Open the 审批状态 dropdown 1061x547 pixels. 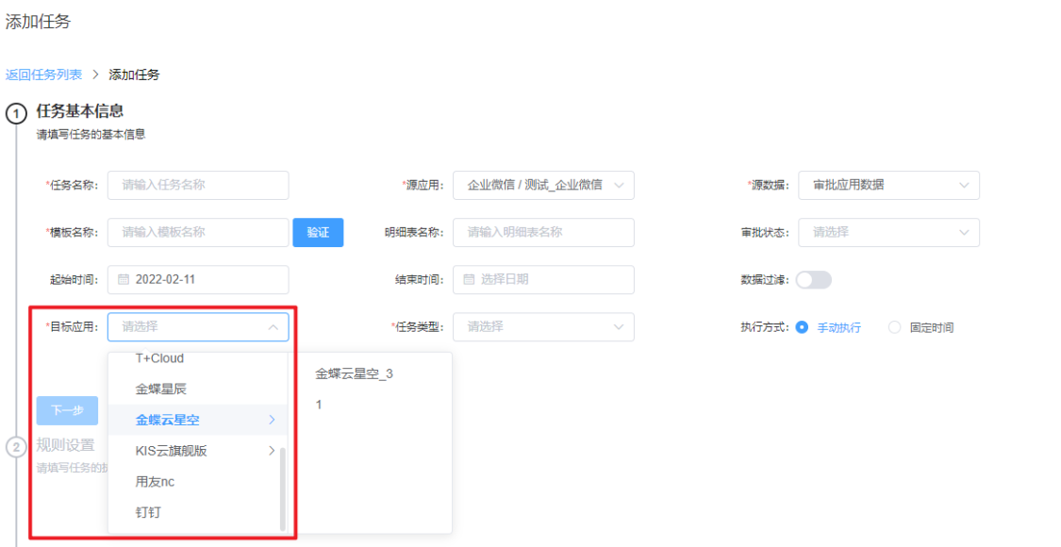pyautogui.click(x=888, y=233)
